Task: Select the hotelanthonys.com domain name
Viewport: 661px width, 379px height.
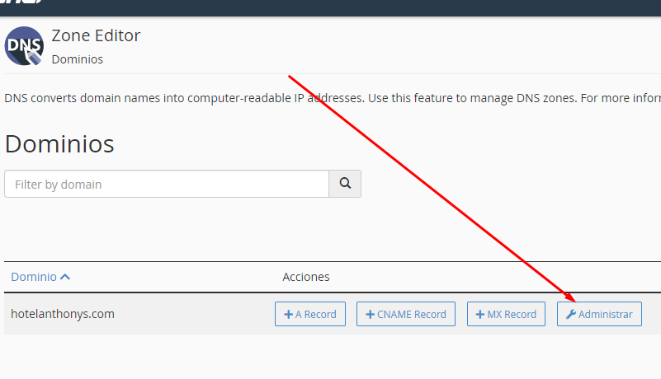Action: [63, 314]
